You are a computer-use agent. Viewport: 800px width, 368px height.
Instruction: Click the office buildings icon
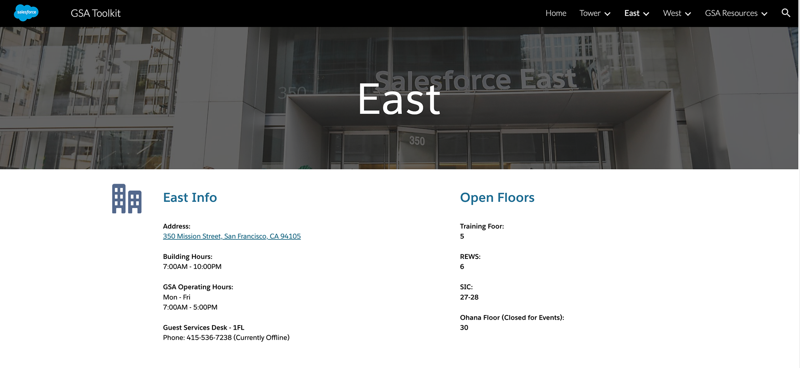tap(127, 199)
